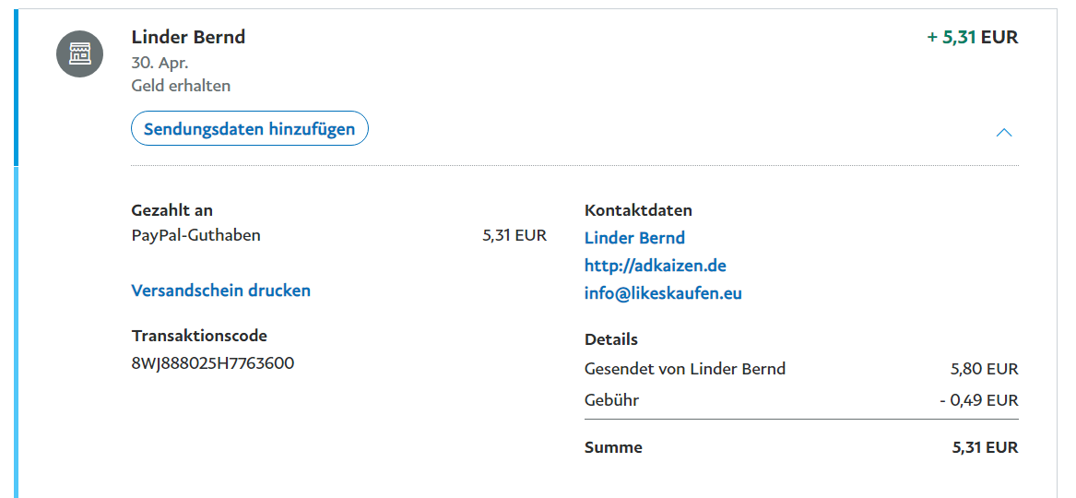Click the 30. Apr. transaction date

(160, 64)
